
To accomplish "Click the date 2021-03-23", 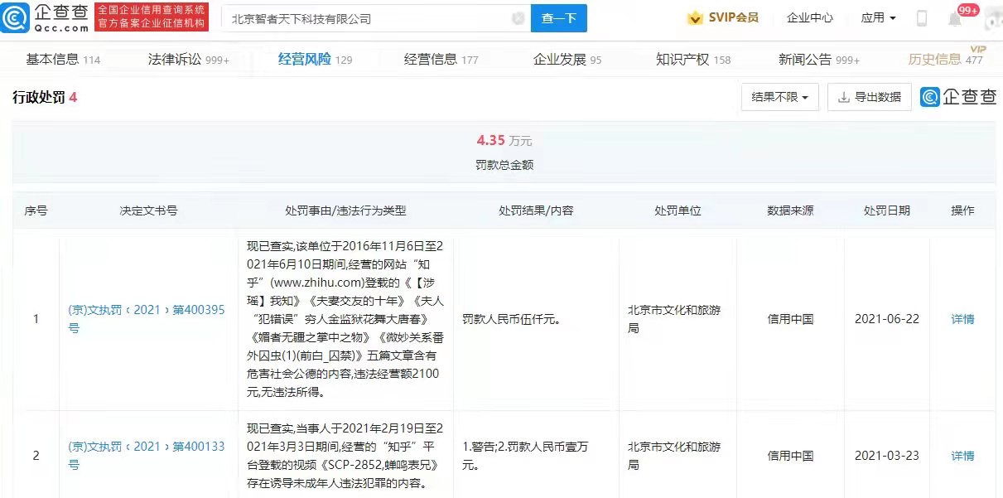I will click(x=886, y=456).
